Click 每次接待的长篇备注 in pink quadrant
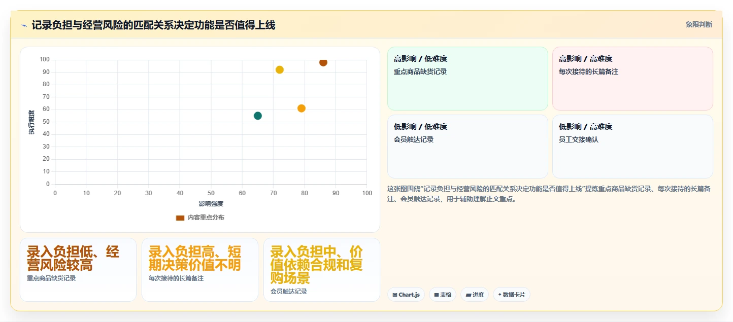Image resolution: width=733 pixels, height=322 pixels. pos(588,72)
